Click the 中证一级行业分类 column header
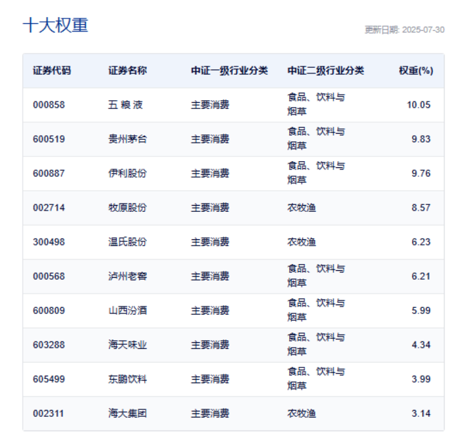Image resolution: width=454 pixels, height=445 pixels. pos(229,71)
